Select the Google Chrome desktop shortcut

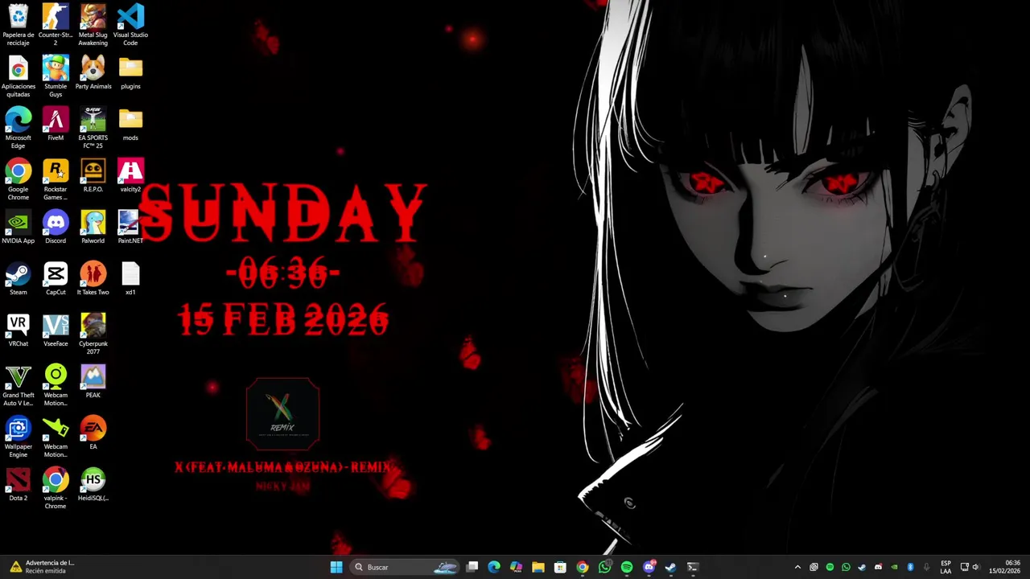18,179
